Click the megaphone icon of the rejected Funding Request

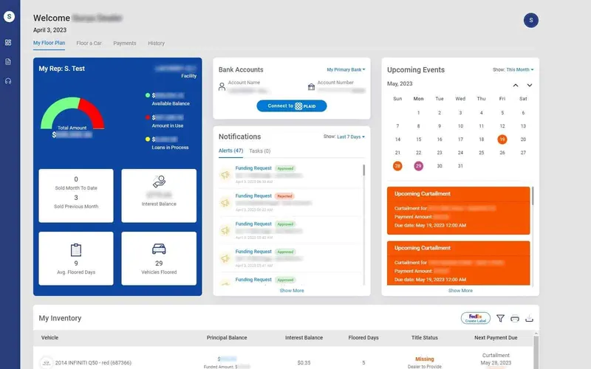225,202
